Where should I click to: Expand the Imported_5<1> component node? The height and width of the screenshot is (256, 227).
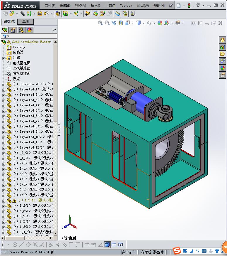pyautogui.click(x=4, y=111)
